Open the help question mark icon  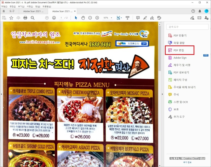point(193,11)
